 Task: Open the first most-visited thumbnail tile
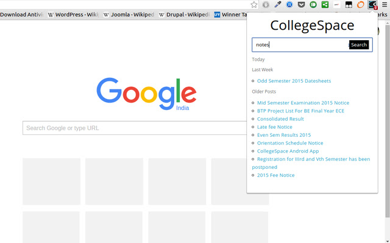click(x=51, y=182)
